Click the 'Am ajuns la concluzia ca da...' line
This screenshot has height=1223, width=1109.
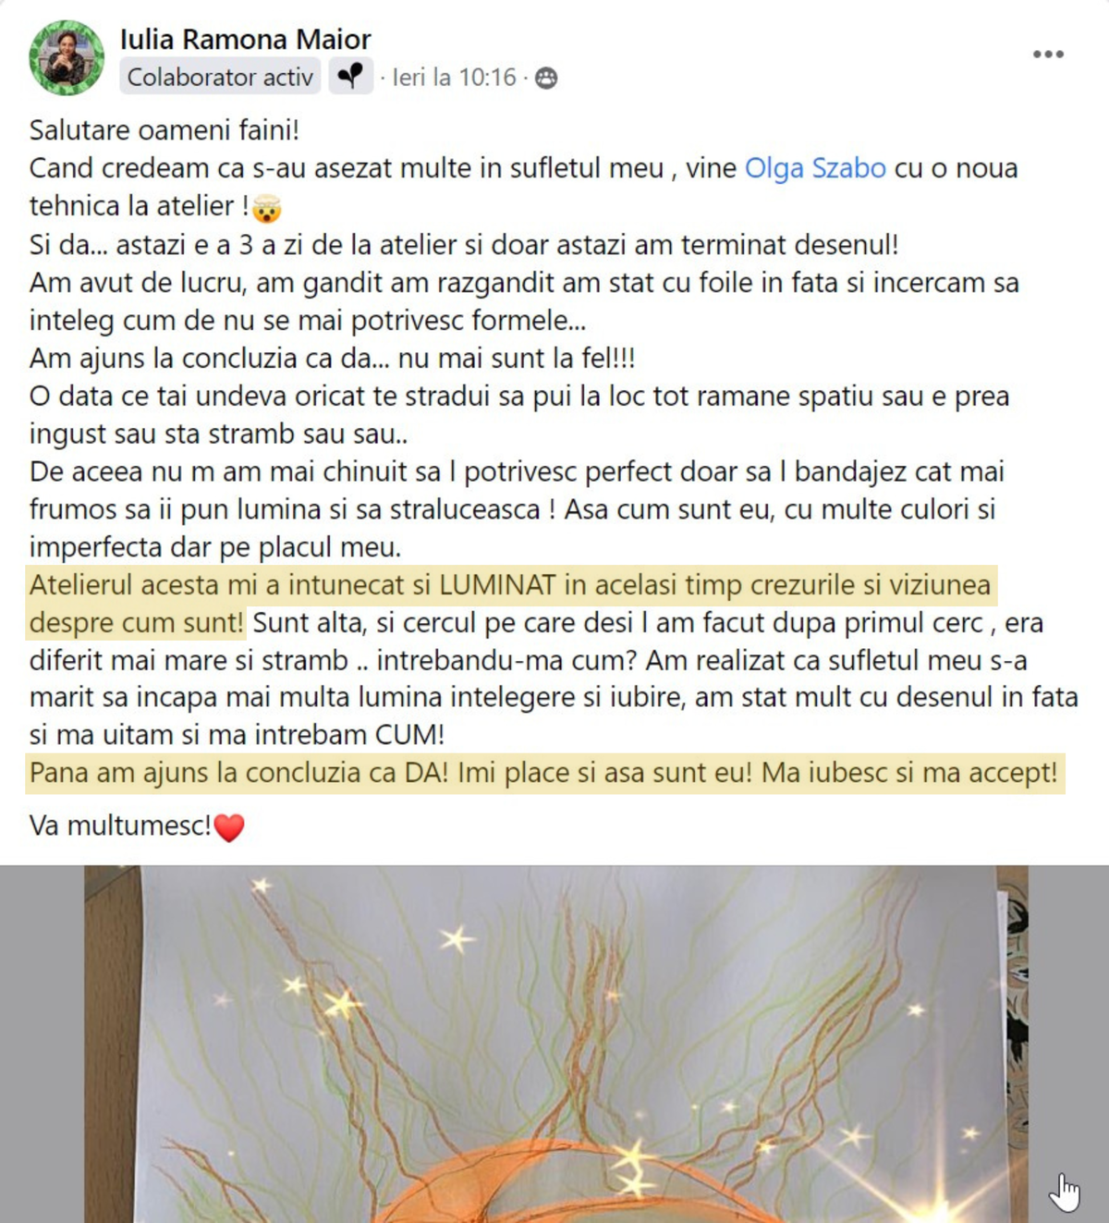(x=332, y=358)
